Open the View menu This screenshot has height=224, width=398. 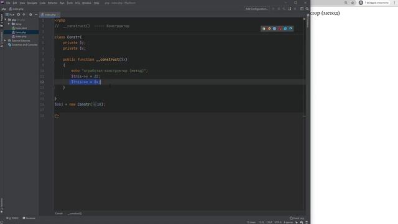(22, 2)
